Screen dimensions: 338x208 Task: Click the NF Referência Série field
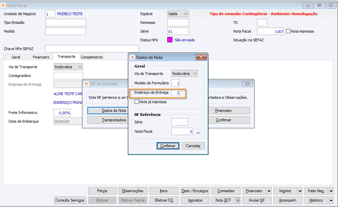point(179,122)
